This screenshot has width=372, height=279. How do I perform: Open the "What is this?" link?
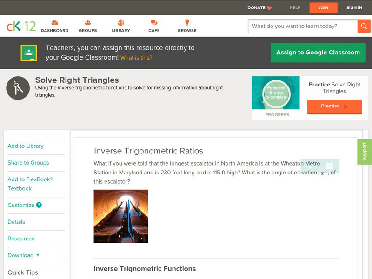click(x=136, y=58)
